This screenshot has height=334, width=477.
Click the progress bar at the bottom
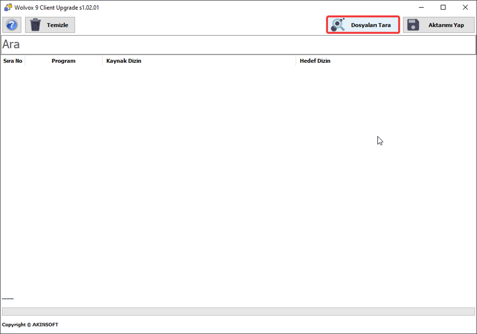[238, 311]
